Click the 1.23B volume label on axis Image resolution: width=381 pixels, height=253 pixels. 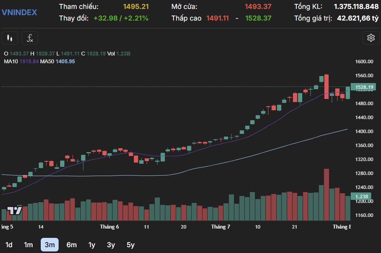tap(361, 196)
